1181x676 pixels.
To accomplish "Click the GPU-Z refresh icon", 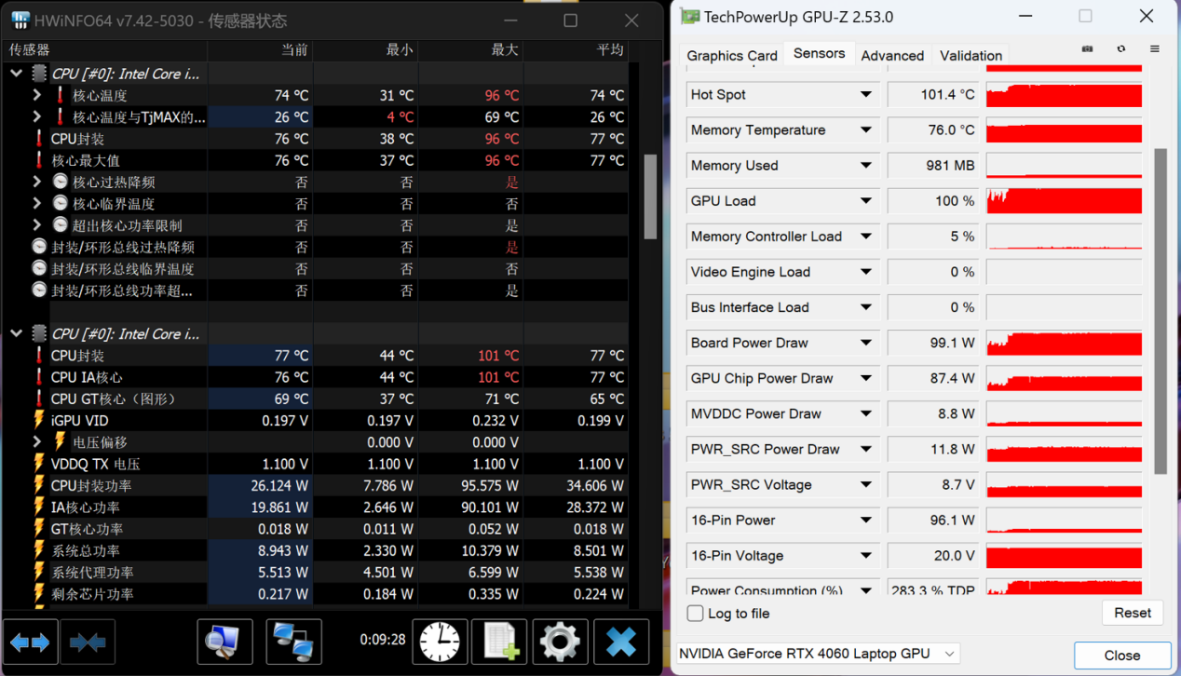I will click(1120, 49).
